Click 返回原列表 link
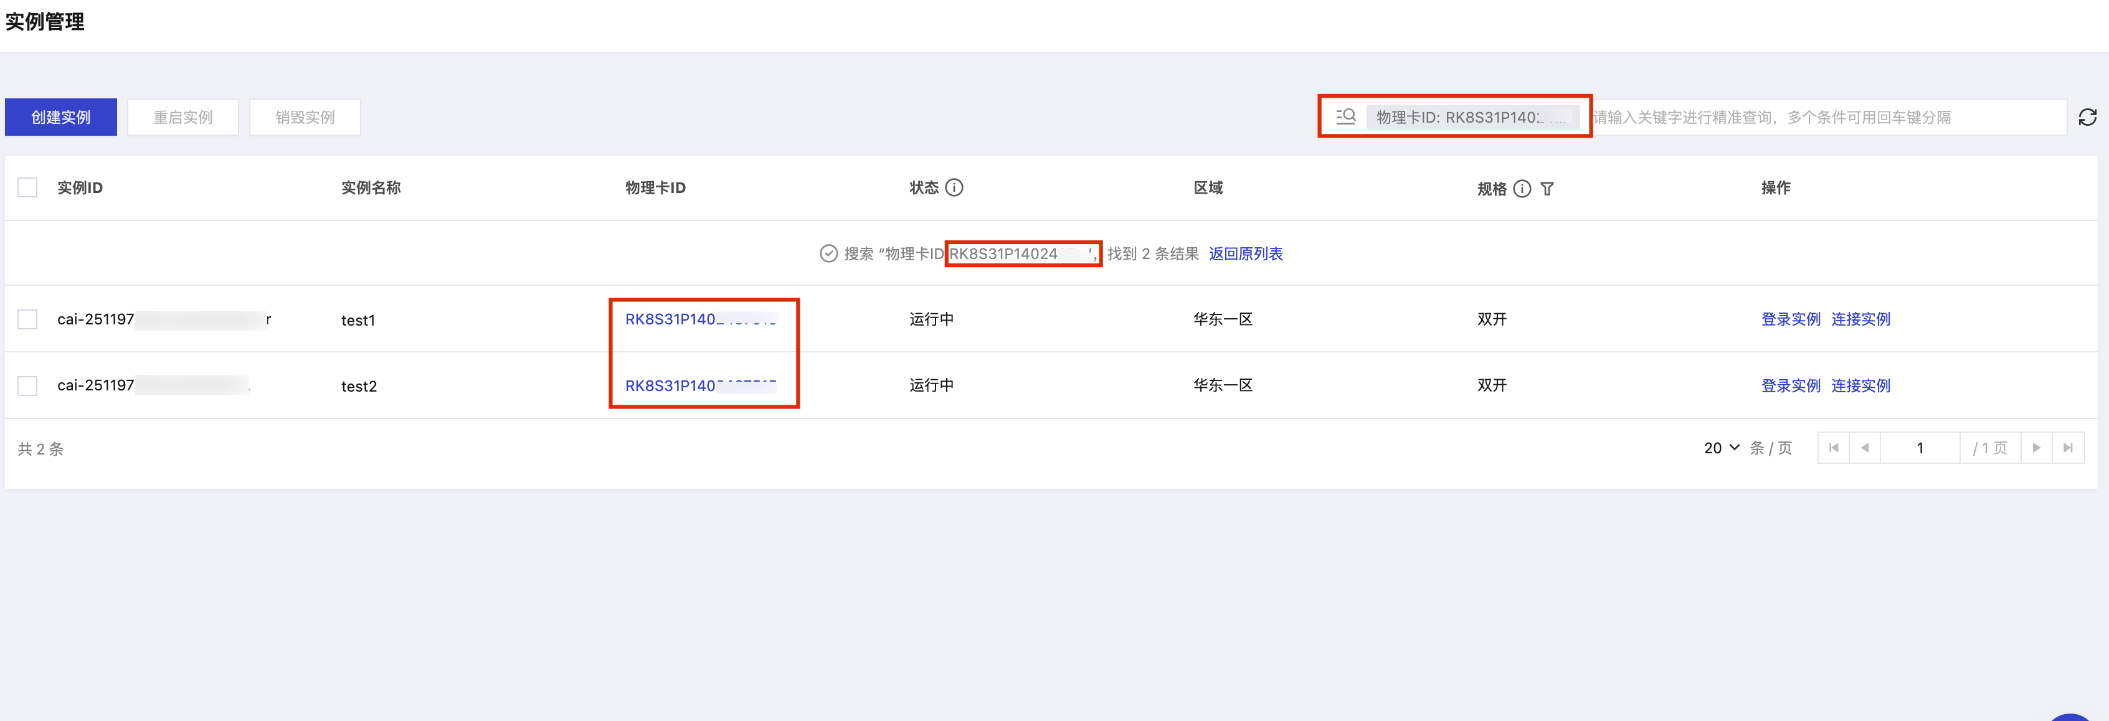 [1246, 253]
